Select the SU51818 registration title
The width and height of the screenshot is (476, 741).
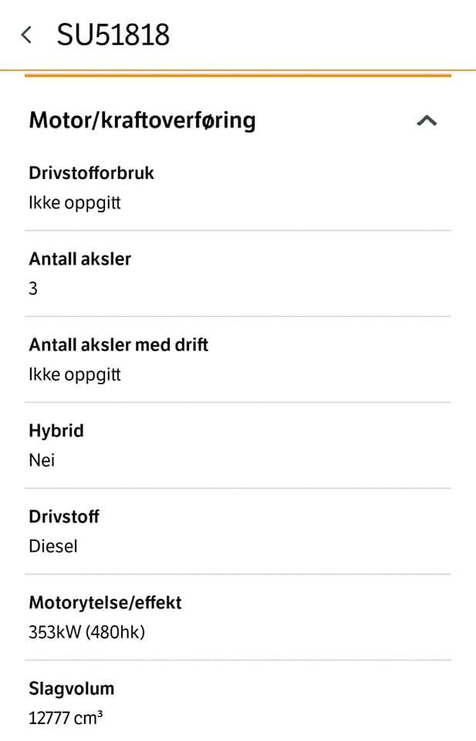pyautogui.click(x=113, y=35)
